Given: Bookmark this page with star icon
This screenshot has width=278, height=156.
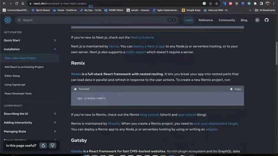Looking at the screenshot, I should tap(216, 3).
